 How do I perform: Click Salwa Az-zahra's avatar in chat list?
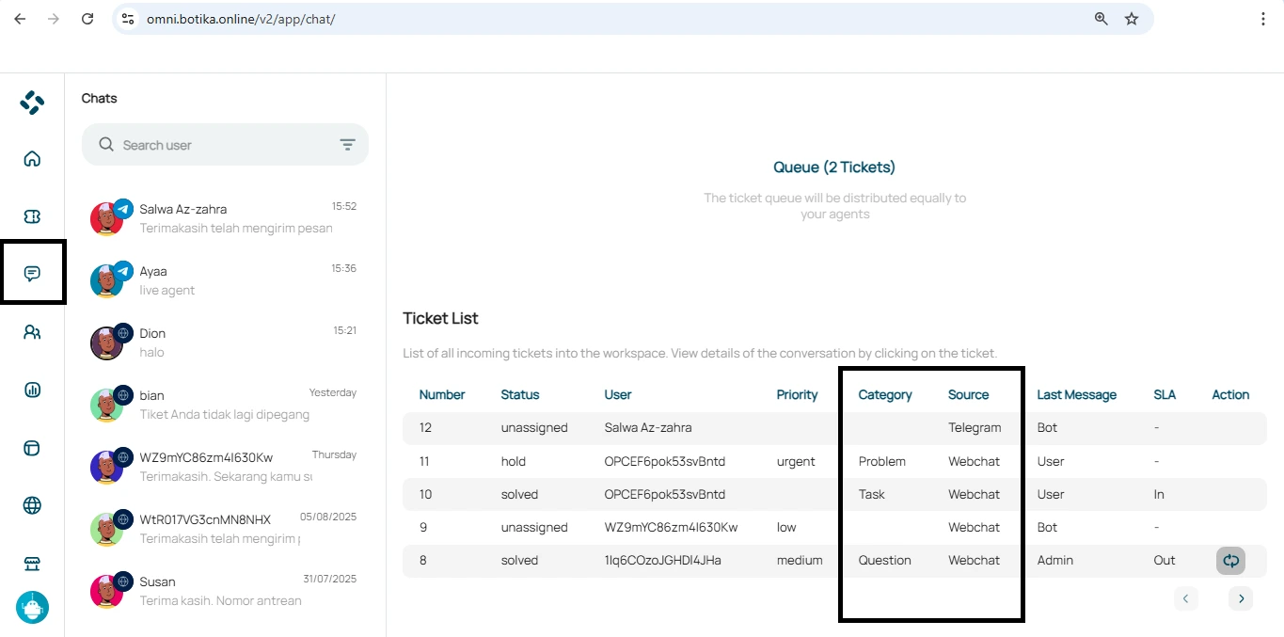tap(107, 219)
